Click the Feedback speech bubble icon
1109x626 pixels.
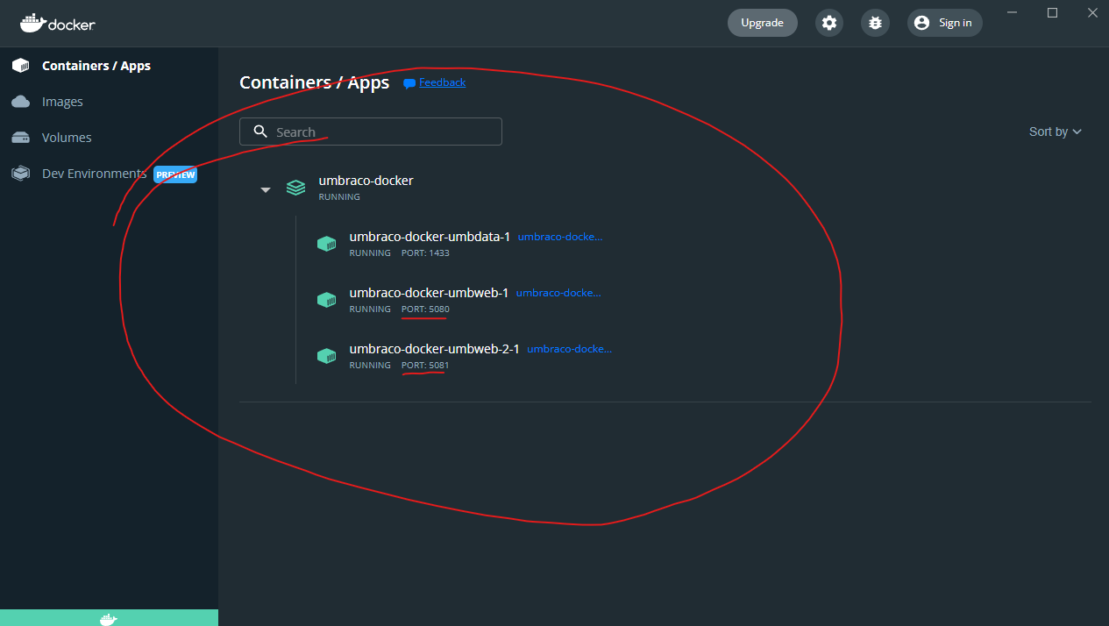409,83
